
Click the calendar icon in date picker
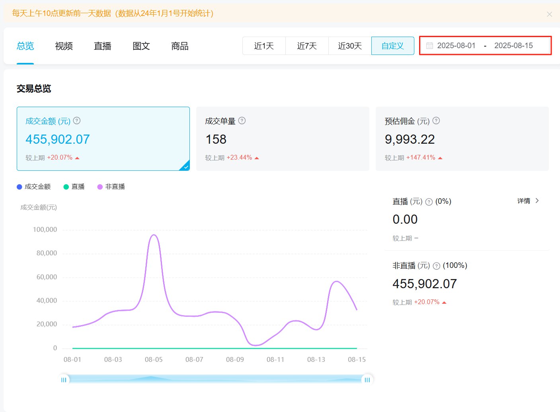tap(429, 46)
